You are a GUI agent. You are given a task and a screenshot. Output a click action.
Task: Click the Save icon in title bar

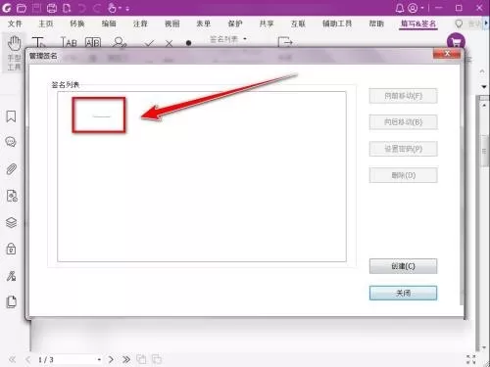pyautogui.click(x=36, y=8)
